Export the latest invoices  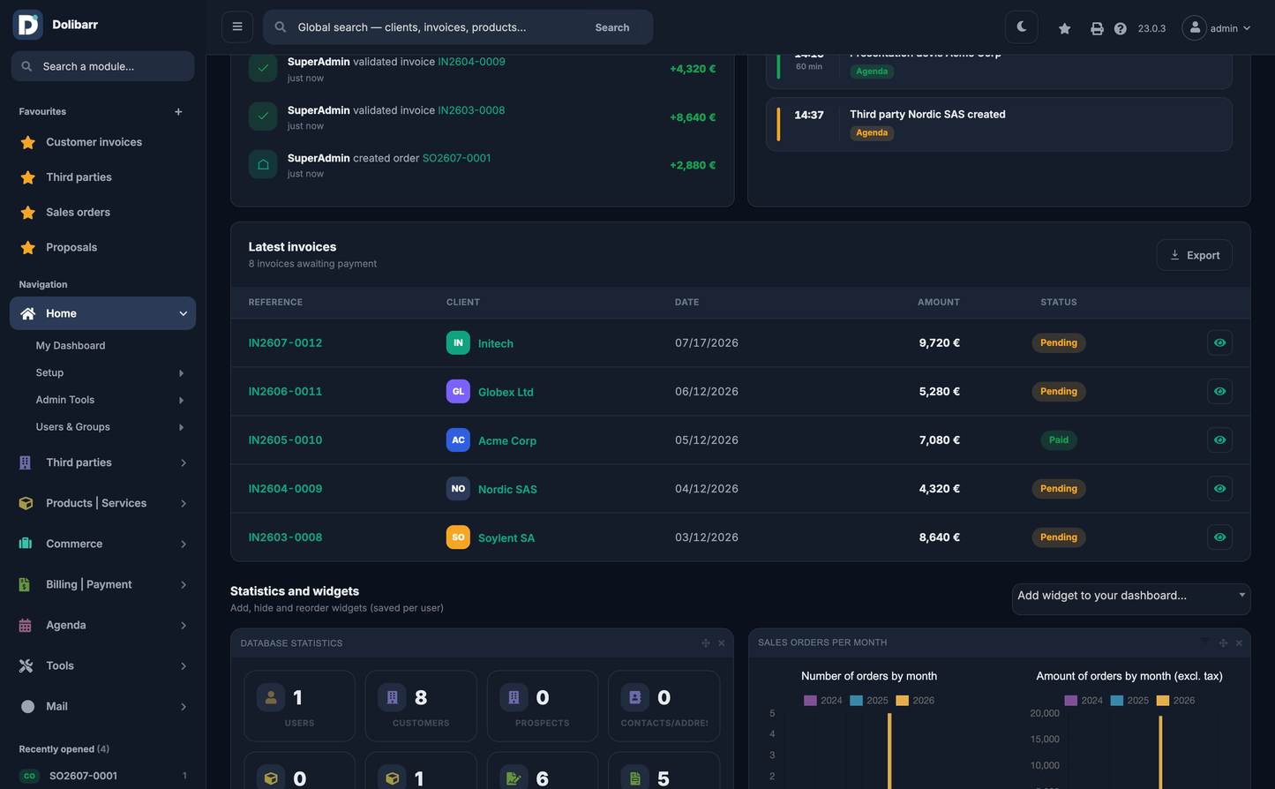point(1194,255)
